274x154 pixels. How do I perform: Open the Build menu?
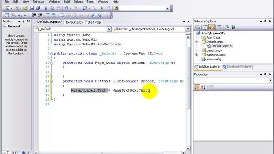point(67,2)
